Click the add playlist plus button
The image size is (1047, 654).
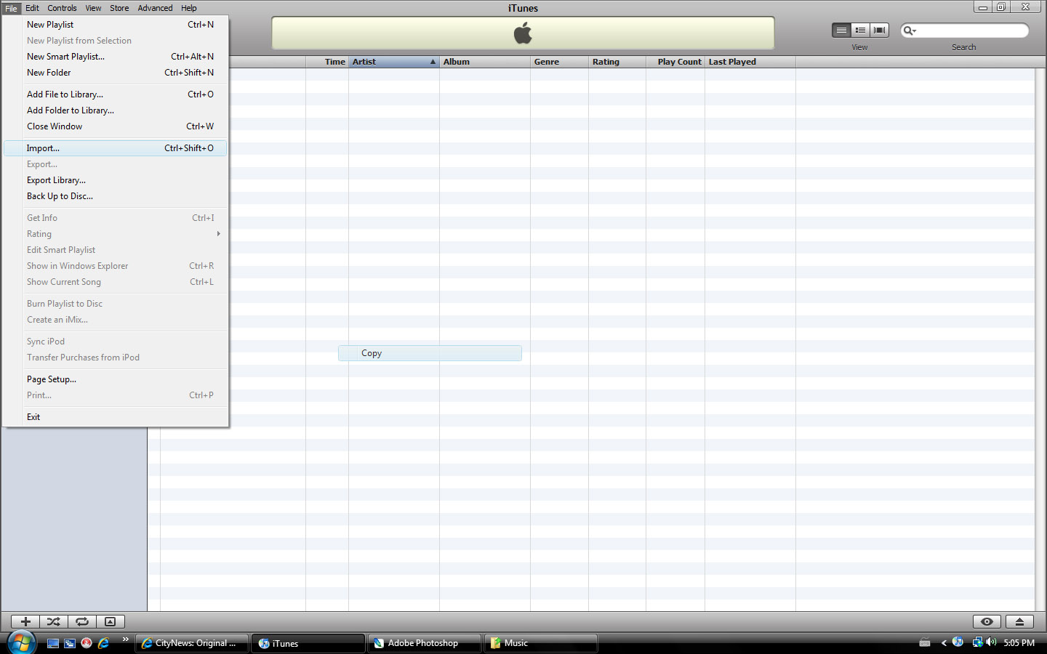(x=25, y=621)
